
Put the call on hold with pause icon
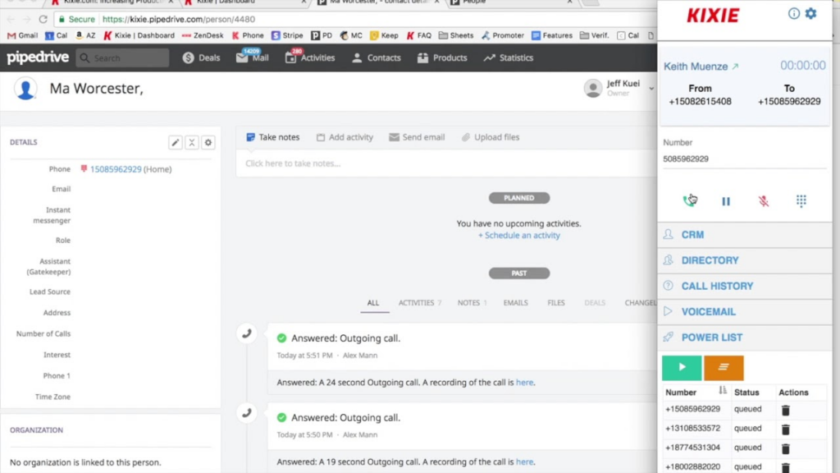point(725,200)
